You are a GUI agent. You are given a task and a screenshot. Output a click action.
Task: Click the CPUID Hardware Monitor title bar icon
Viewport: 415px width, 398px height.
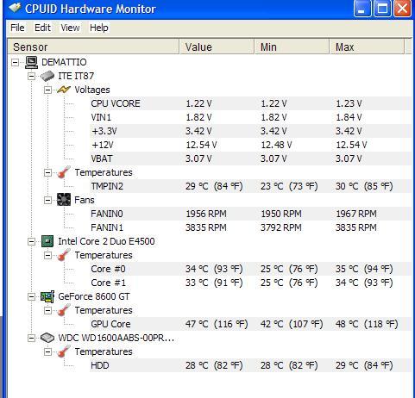coord(15,8)
